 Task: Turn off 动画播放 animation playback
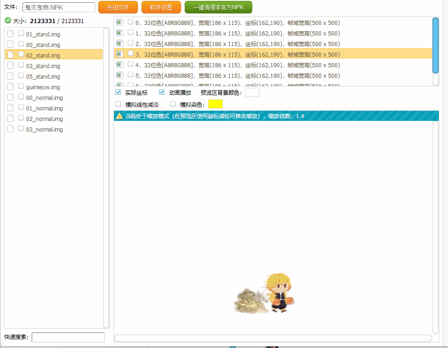[x=162, y=92]
